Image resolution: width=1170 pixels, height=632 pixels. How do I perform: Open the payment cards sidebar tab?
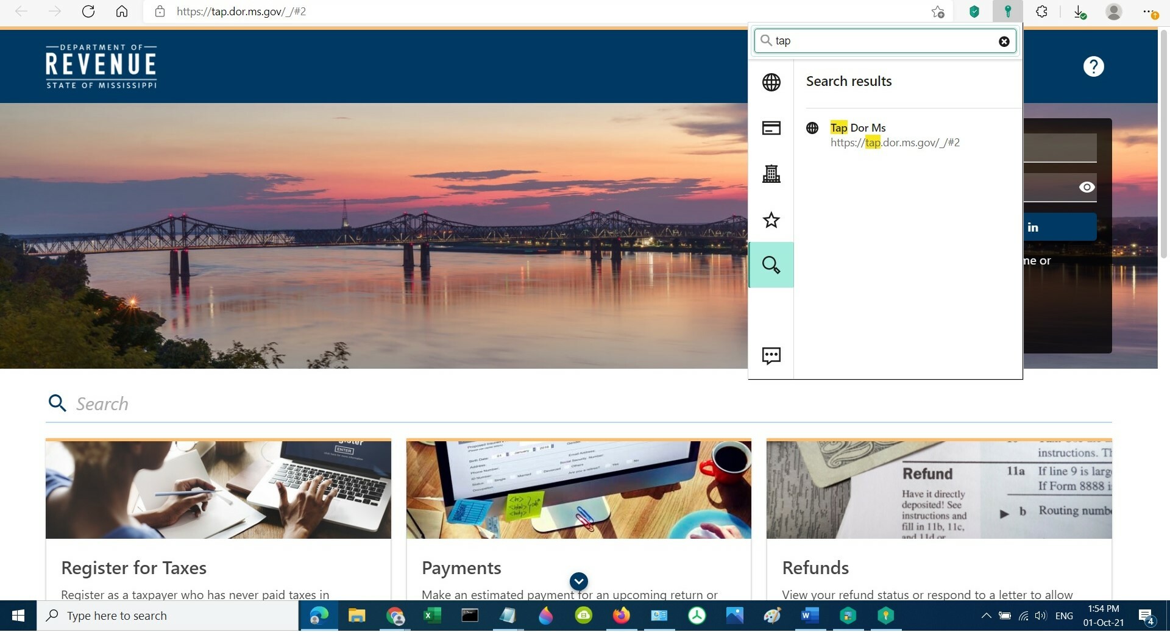(x=771, y=128)
